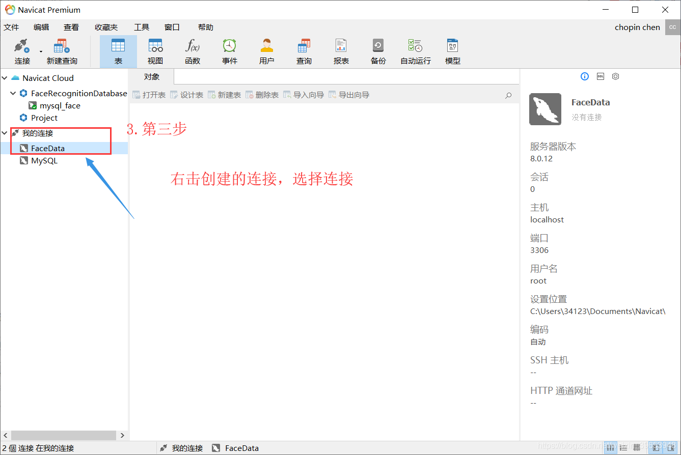Click the localhost host value
The height and width of the screenshot is (455, 681).
547,220
